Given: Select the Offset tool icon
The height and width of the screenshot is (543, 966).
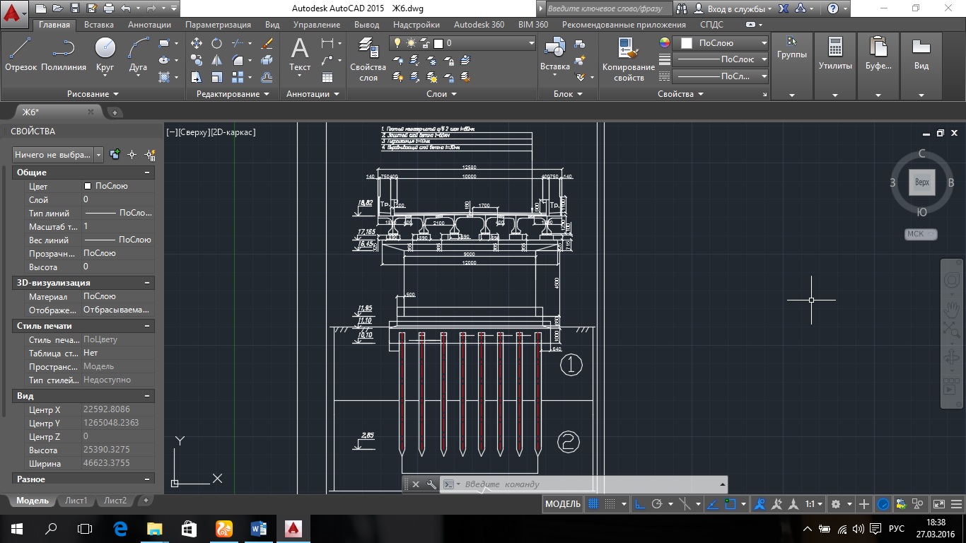Looking at the screenshot, I should point(267,77).
